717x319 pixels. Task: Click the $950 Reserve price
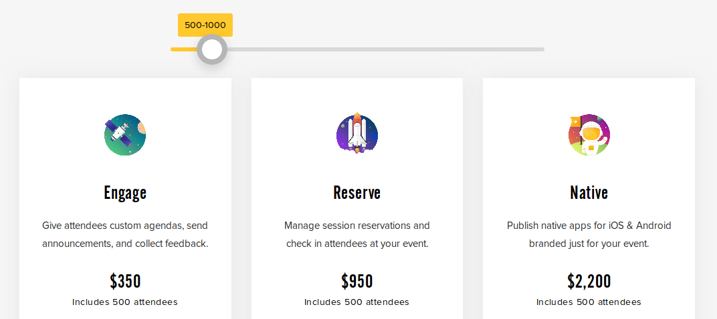point(357,281)
